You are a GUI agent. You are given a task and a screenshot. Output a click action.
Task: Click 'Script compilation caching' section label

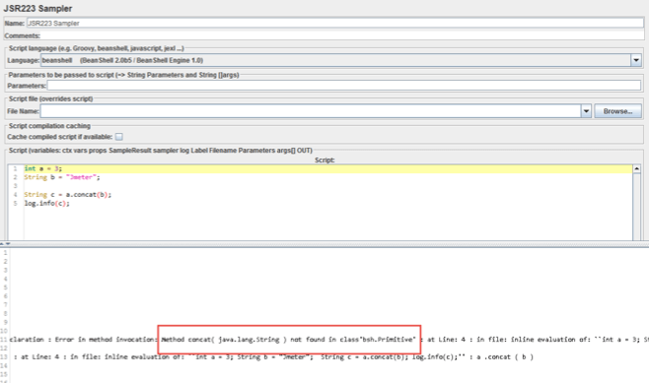[49, 126]
